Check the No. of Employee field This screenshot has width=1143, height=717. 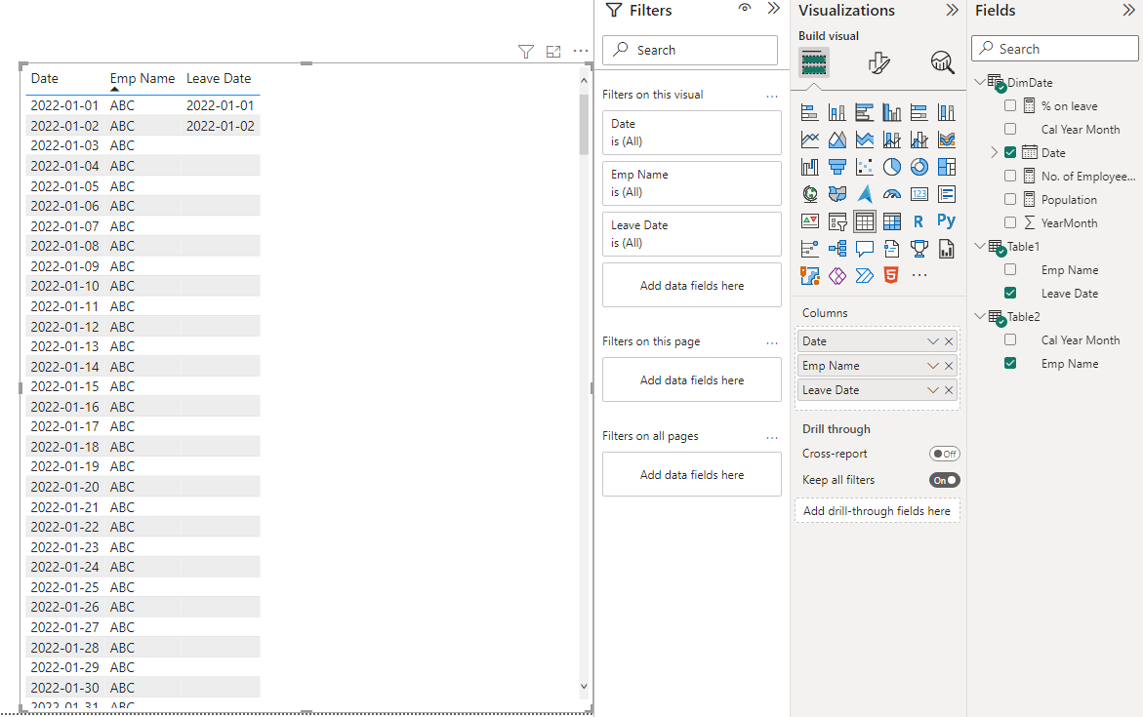1009,176
